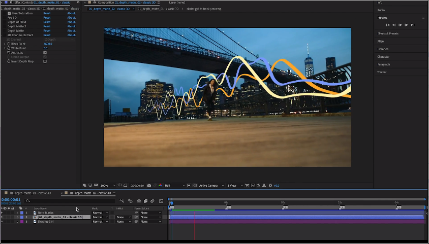This screenshot has height=244, width=429.
Task: Play the preview
Action: click(400, 25)
